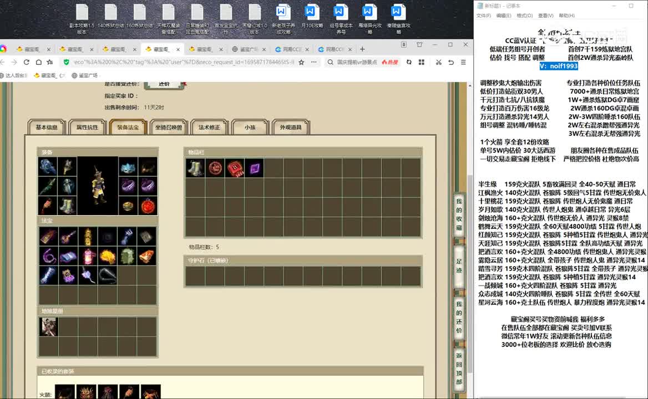Image resolution: width=648 pixels, height=399 pixels.
Task: Open the 副本攻略1.5版本 desktop file
Action: point(82,19)
